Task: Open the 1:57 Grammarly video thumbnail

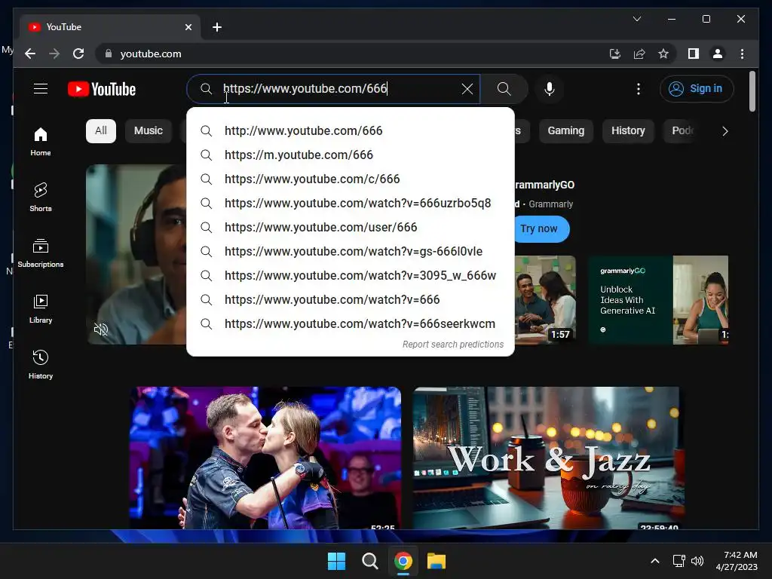Action: (x=545, y=300)
